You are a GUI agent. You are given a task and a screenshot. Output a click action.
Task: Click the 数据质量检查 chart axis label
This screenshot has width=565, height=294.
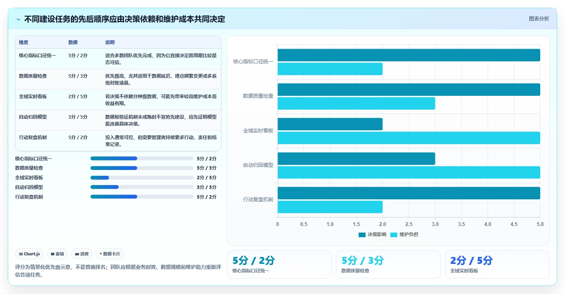pos(258,96)
